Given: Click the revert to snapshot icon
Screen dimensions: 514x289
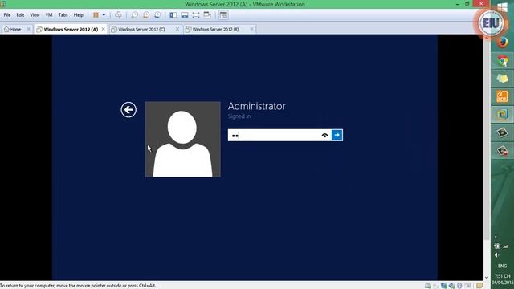Looking at the screenshot, I should (146, 15).
